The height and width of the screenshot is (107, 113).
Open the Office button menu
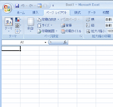(x=7, y=9)
